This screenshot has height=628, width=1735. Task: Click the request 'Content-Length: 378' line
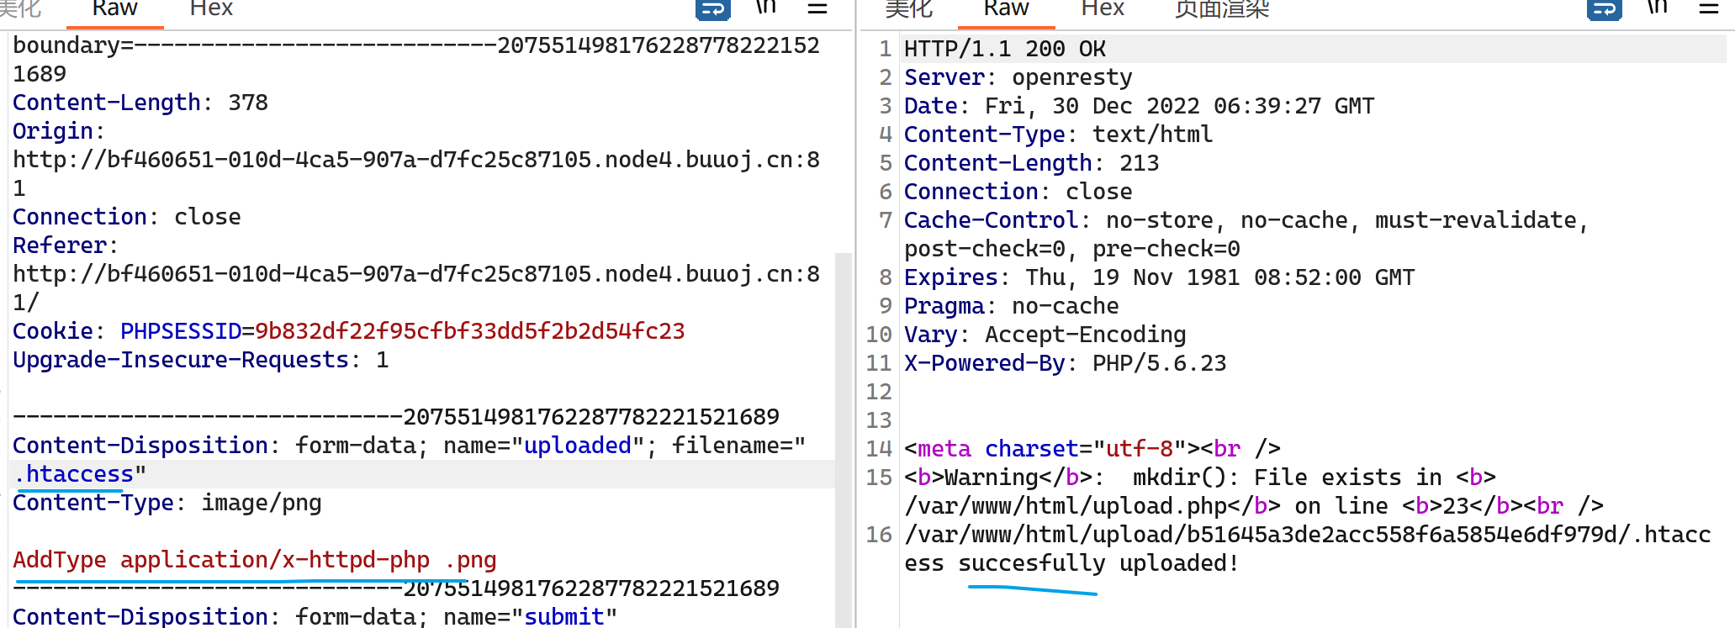tap(140, 103)
